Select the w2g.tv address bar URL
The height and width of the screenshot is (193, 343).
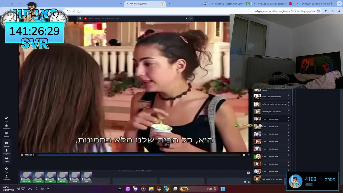tap(285, 11)
